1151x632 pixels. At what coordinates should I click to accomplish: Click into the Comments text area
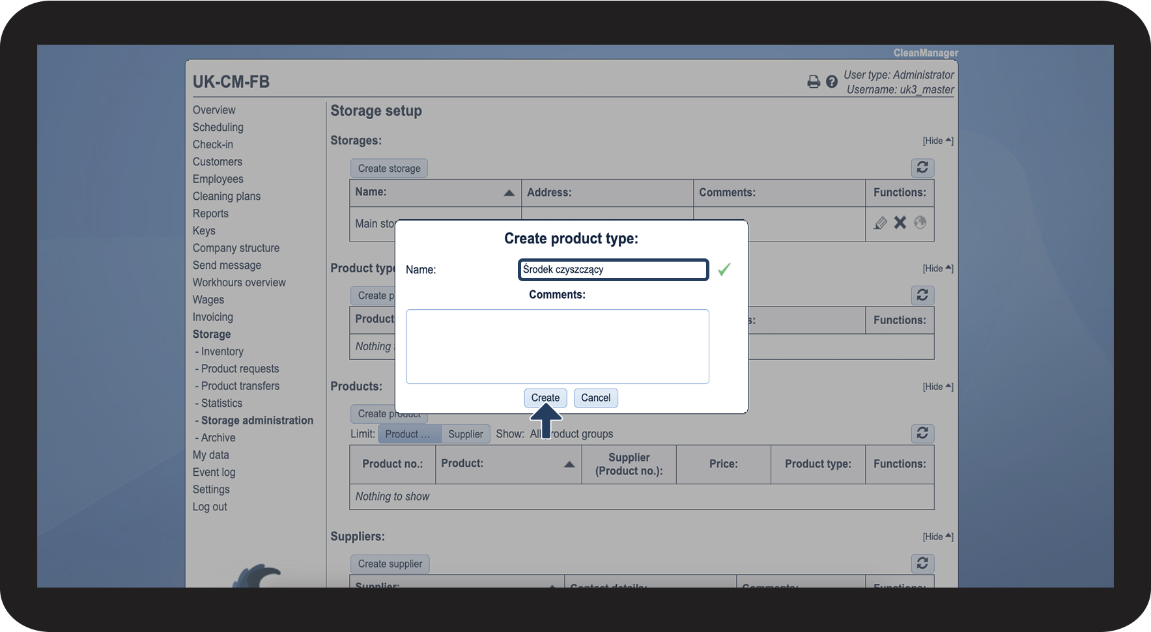pos(557,346)
